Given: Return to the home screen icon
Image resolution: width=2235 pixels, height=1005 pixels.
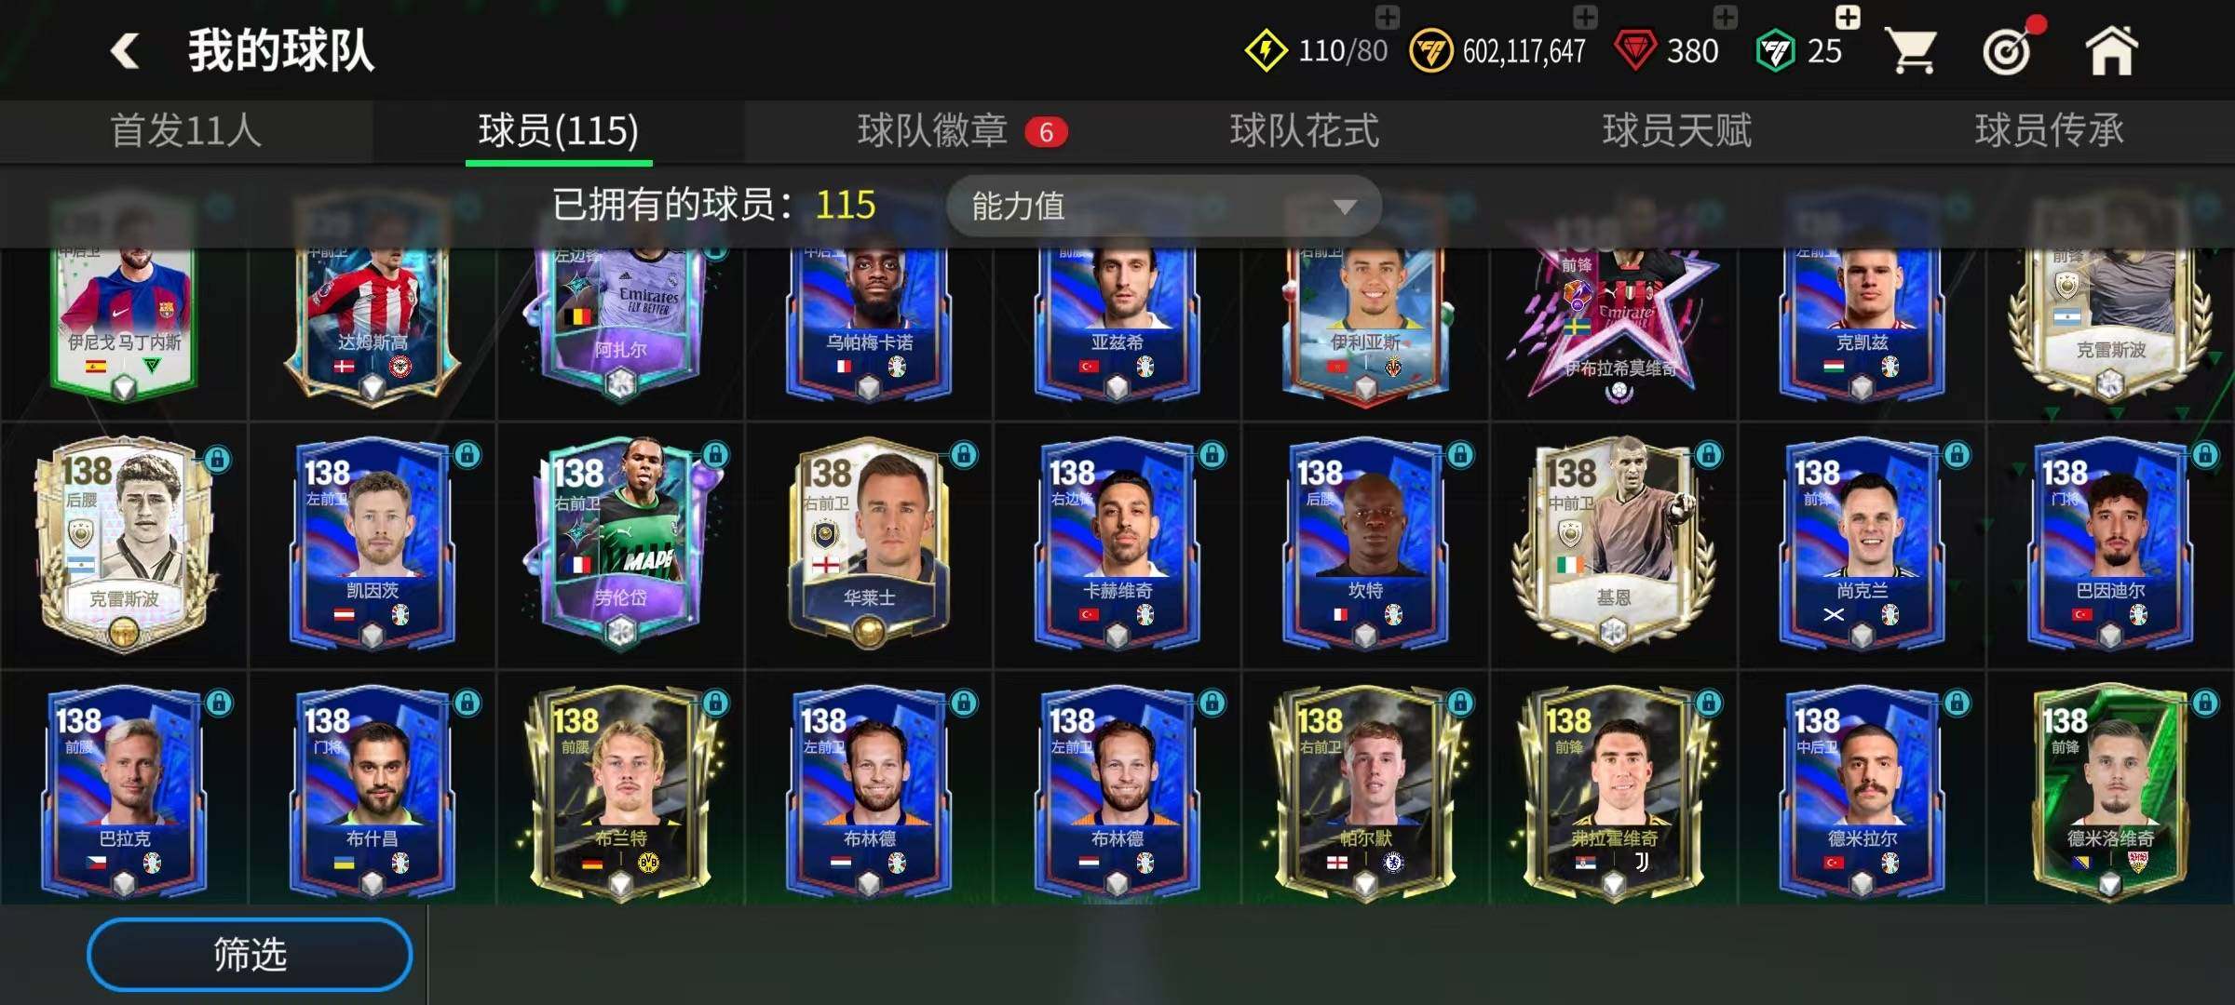Looking at the screenshot, I should (2111, 50).
